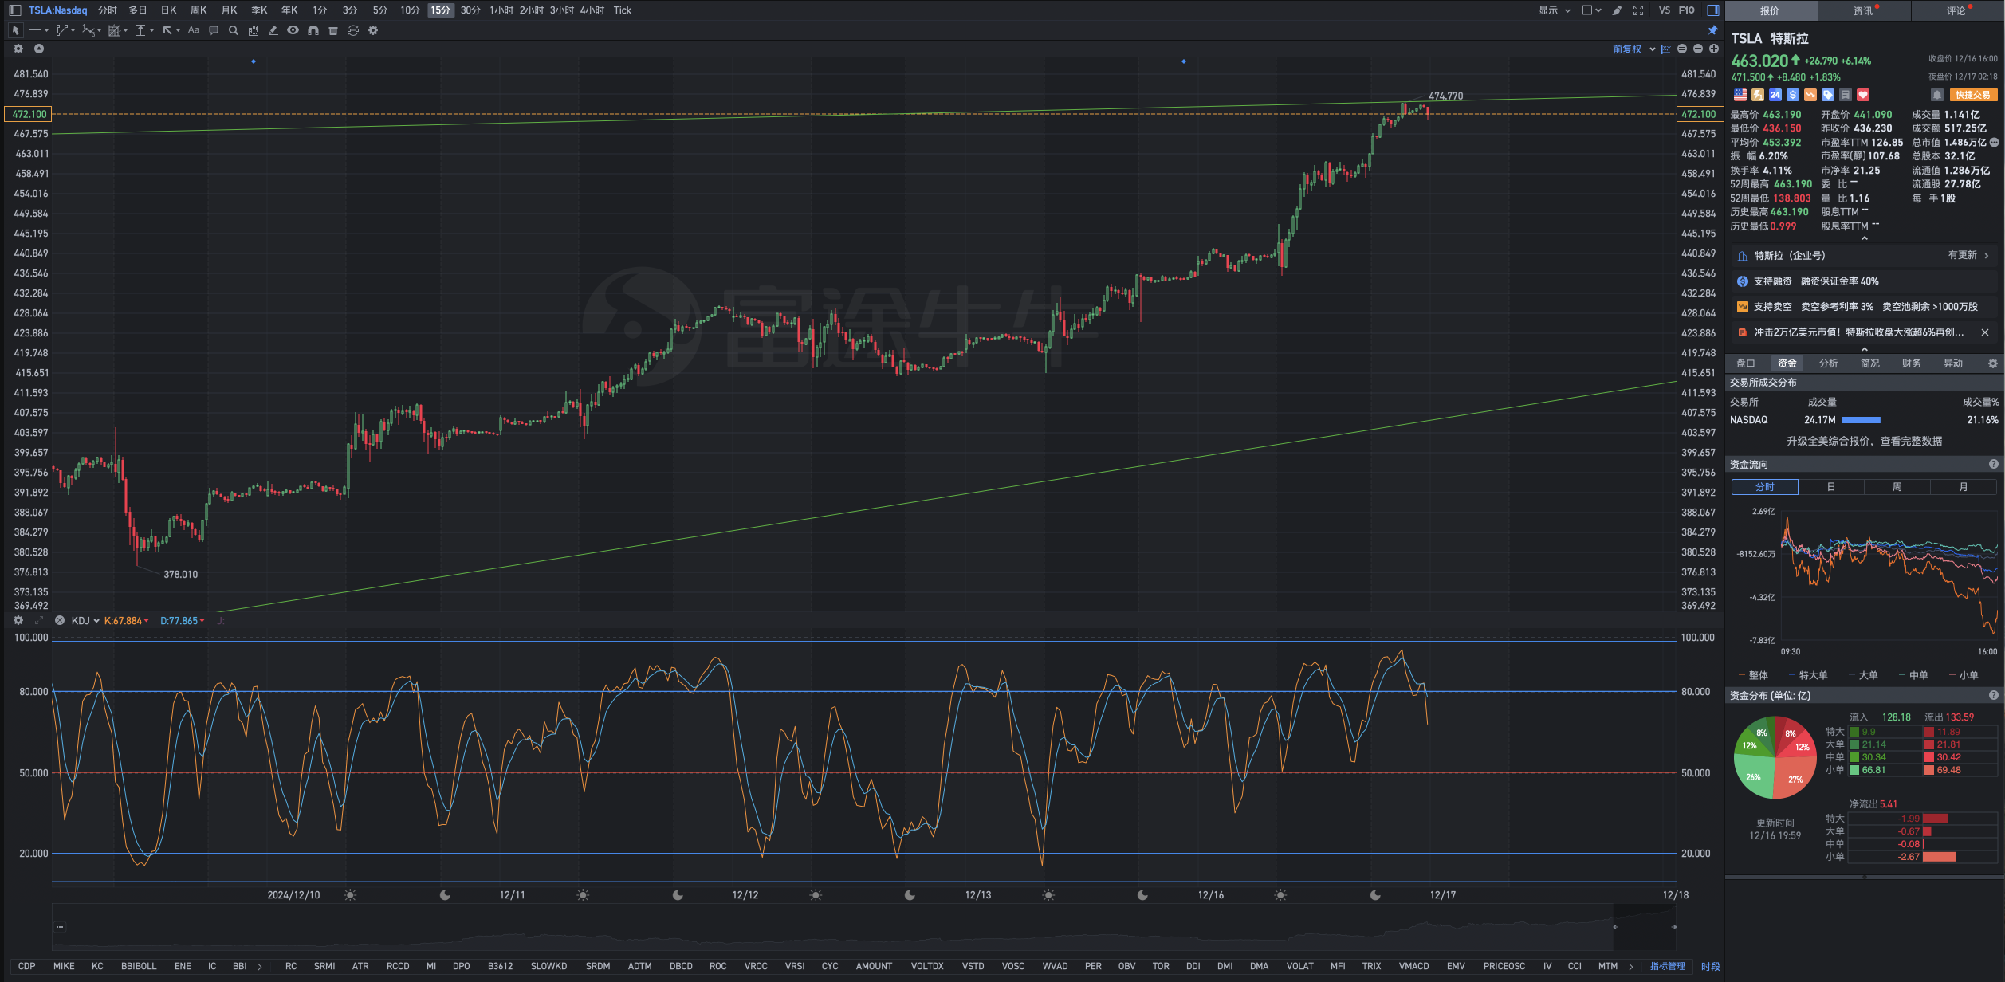The image size is (2005, 982).
Task: Toggle magnet snap mode
Action: tap(313, 30)
